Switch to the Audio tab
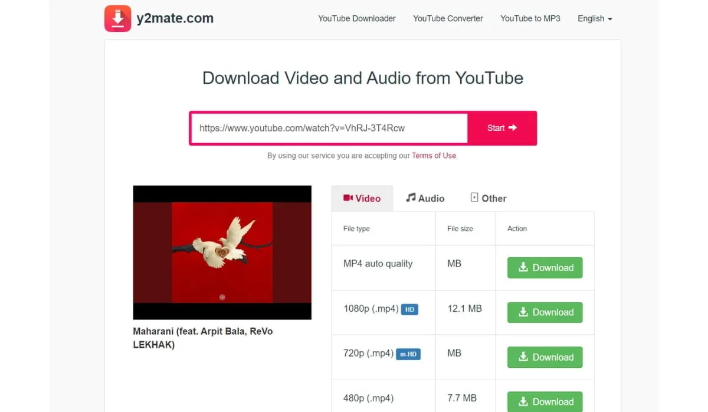This screenshot has width=708, height=412. point(425,198)
